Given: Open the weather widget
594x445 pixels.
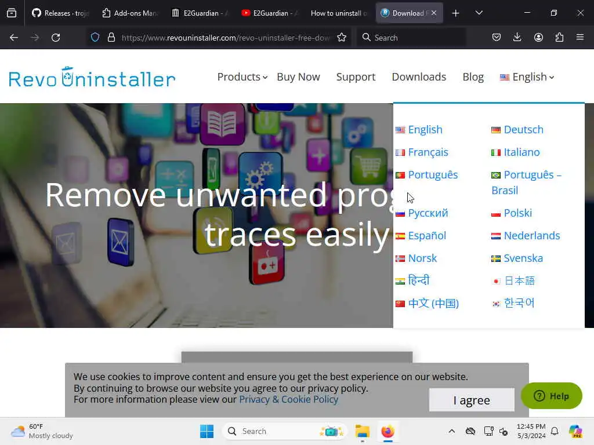Looking at the screenshot, I should click(42, 431).
